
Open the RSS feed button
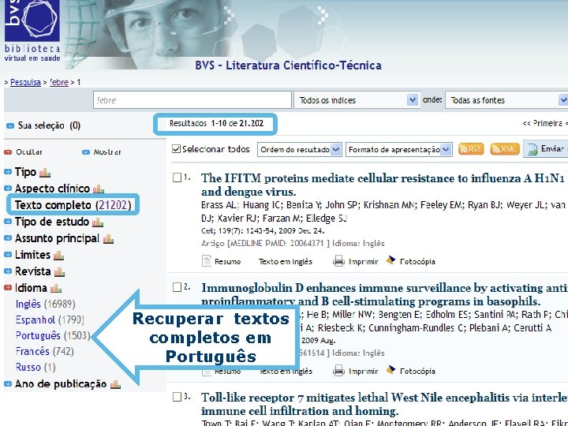pyautogui.click(x=471, y=149)
